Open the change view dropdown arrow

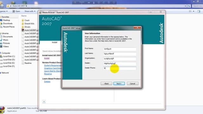click(193, 11)
